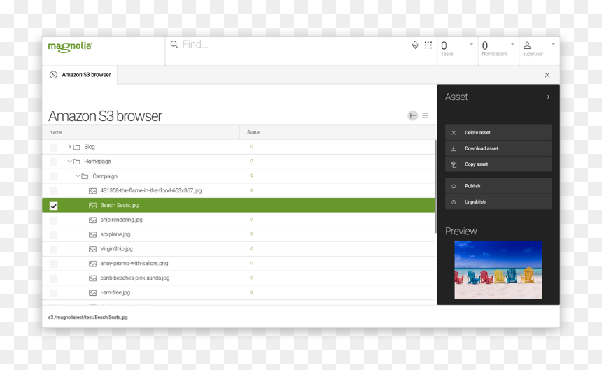This screenshot has width=602, height=370.
Task: Open the Notifications dropdown chevron
Action: [x=512, y=44]
